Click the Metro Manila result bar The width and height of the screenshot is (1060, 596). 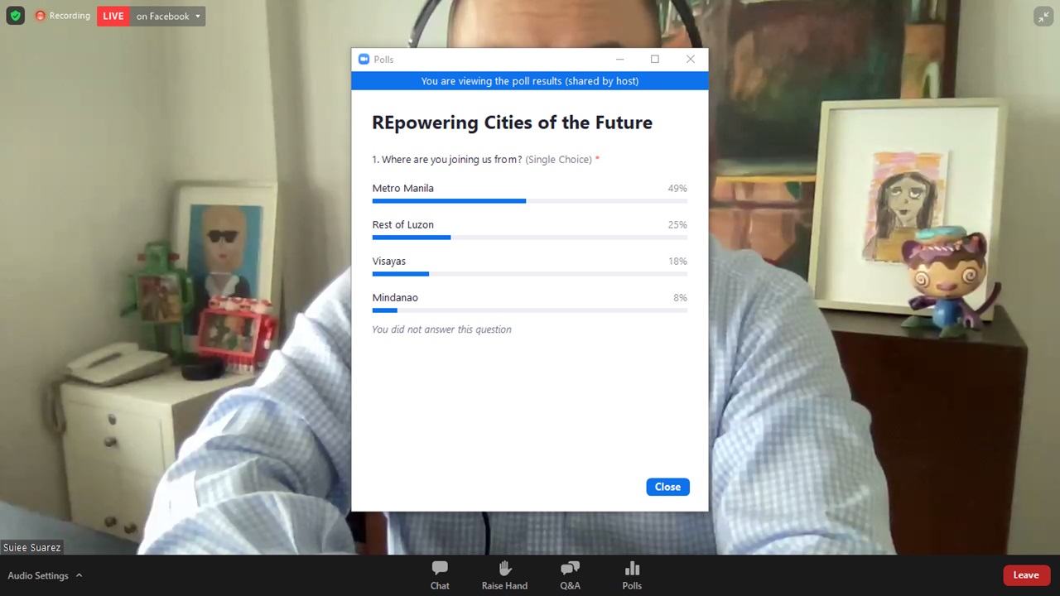click(x=529, y=201)
